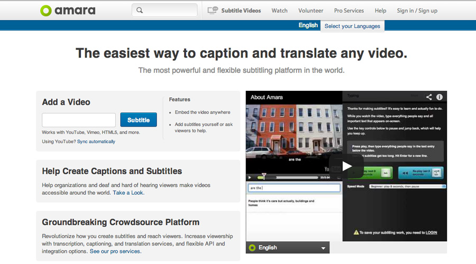Click the green play next seconds button

click(x=371, y=173)
